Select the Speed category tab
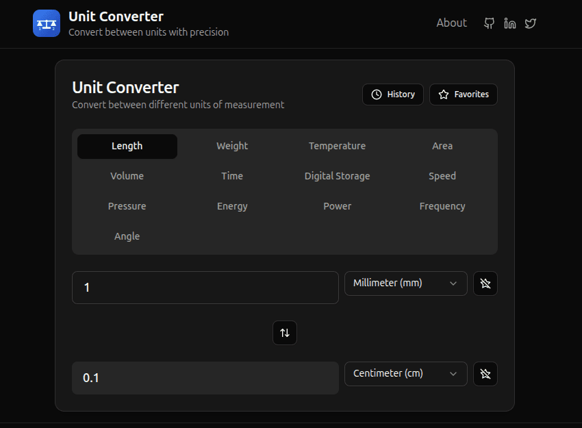582x428 pixels. tap(442, 176)
